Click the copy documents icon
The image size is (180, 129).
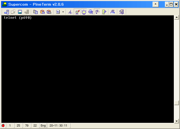pyautogui.click(x=36, y=12)
